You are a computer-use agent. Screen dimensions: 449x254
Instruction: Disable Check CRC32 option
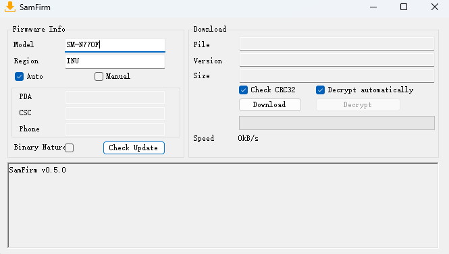tap(243, 90)
